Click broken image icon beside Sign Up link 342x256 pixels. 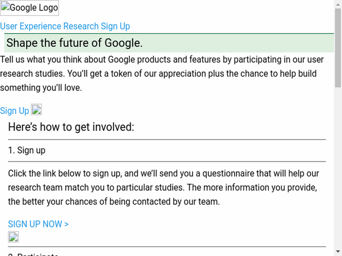(x=36, y=109)
